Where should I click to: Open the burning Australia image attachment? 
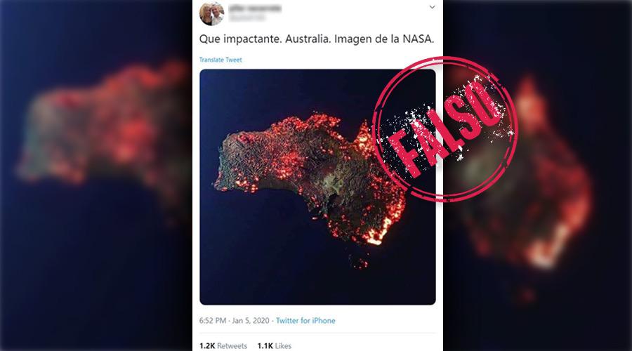pyautogui.click(x=317, y=187)
